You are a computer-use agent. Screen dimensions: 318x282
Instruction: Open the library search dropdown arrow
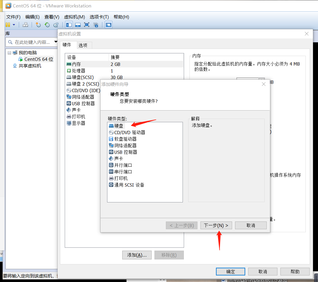(56, 42)
